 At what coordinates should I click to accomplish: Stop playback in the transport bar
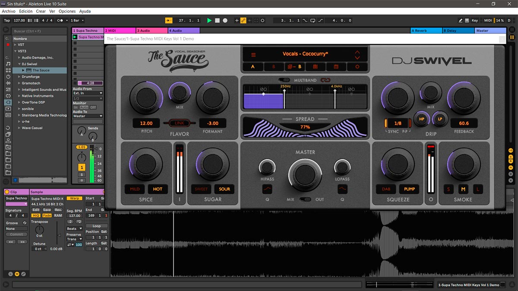point(217,20)
